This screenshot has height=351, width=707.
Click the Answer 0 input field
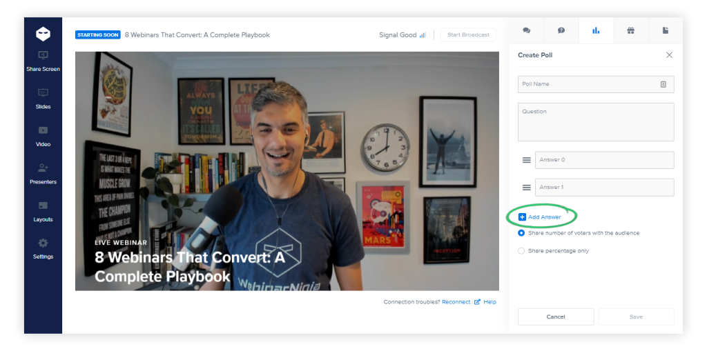(604, 160)
